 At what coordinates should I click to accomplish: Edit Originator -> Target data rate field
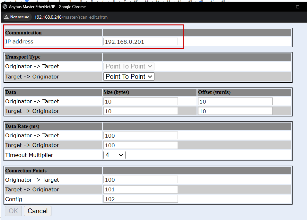(140, 135)
